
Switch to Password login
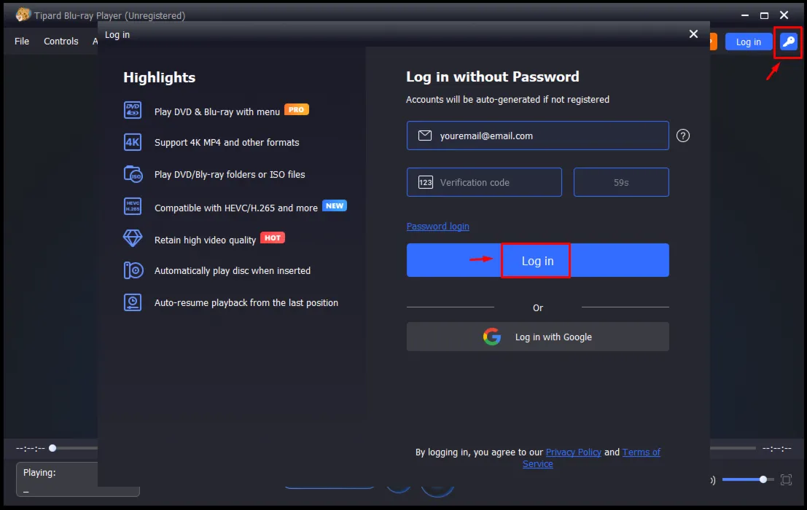(x=437, y=226)
